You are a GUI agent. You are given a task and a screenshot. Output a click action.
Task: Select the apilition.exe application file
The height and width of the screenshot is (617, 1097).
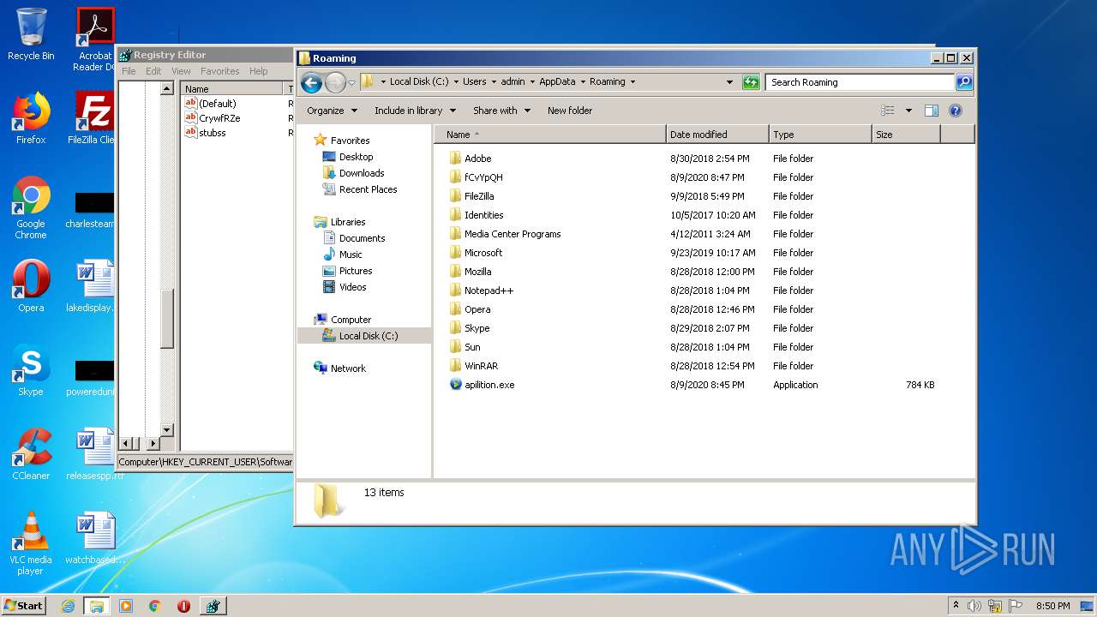(489, 385)
